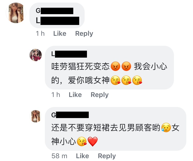
Task: Open the 58 m timestamp link
Action: coord(59,156)
